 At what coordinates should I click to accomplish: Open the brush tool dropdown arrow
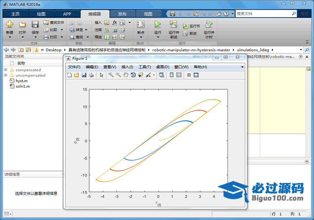[154, 75]
